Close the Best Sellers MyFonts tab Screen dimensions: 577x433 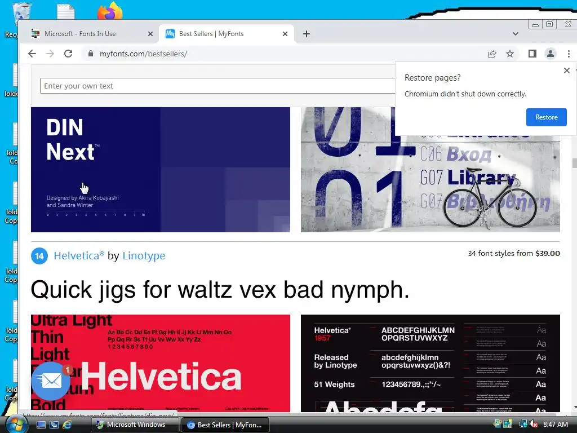(285, 34)
